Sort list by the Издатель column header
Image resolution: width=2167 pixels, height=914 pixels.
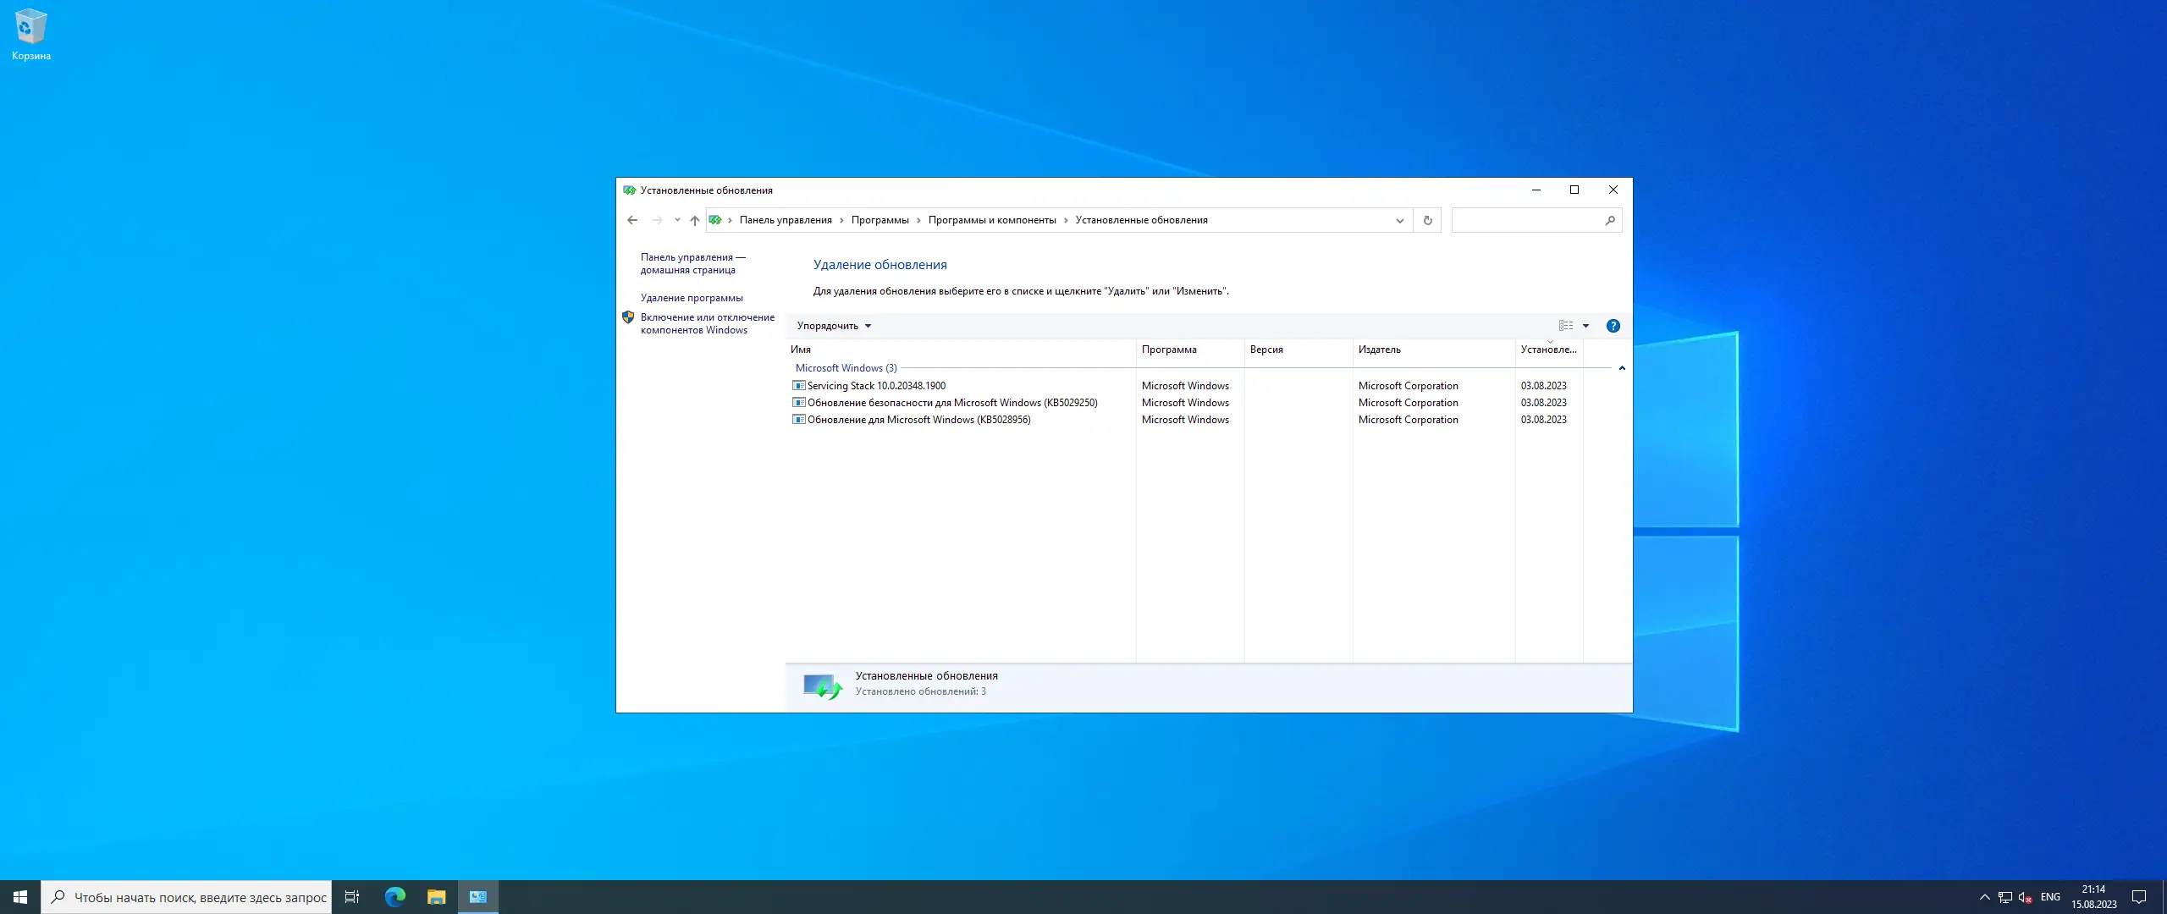(x=1379, y=350)
